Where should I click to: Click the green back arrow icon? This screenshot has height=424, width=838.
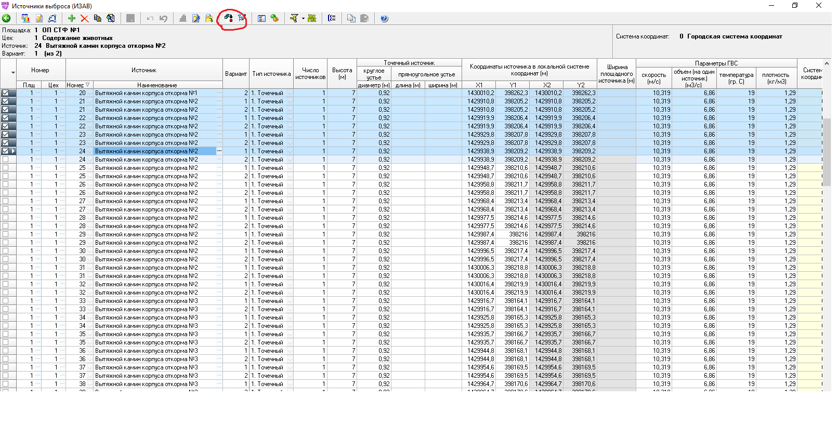(7, 18)
